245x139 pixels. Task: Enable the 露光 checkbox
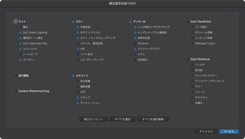pyautogui.click(x=20, y=27)
